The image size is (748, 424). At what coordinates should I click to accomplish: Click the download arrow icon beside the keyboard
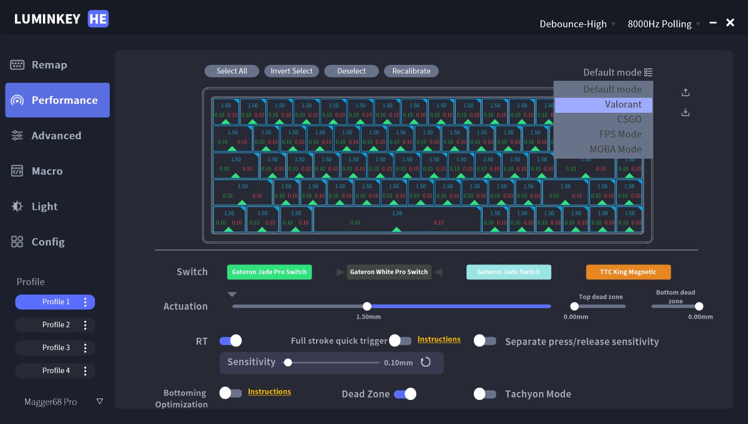pyautogui.click(x=686, y=112)
